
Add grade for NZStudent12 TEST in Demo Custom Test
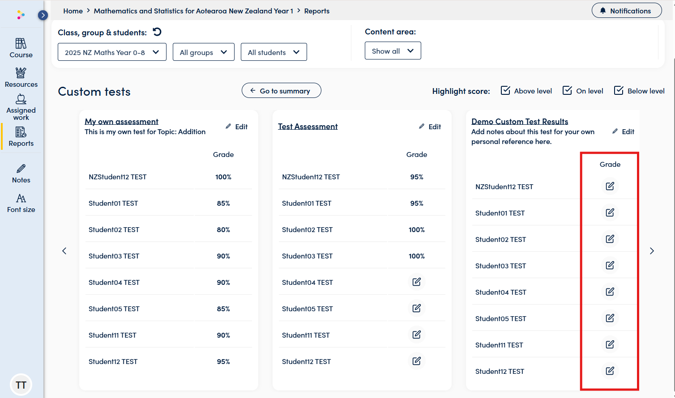tap(610, 186)
